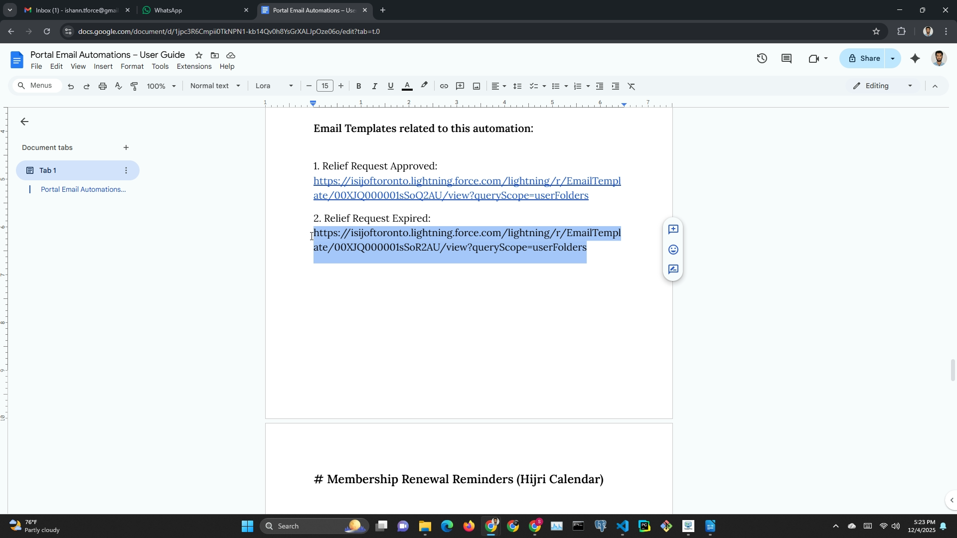This screenshot has height=538, width=957.
Task: Click the add comment icon beside page
Action: click(673, 229)
